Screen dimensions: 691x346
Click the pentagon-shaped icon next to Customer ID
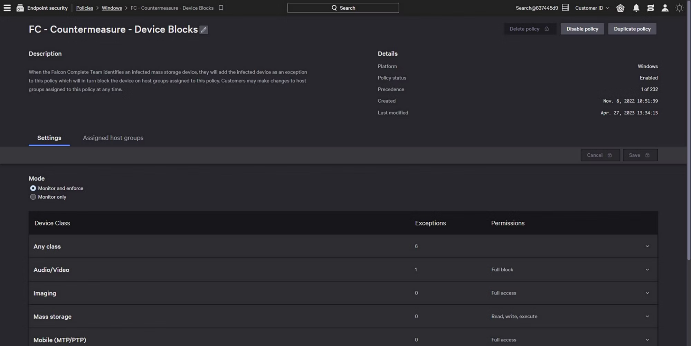pos(620,8)
